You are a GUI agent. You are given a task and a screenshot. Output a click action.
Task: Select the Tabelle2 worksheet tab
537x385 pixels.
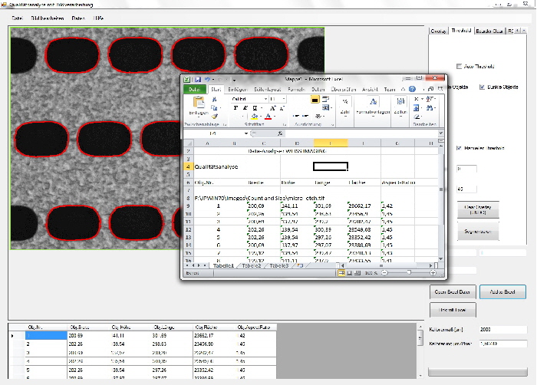[252, 266]
